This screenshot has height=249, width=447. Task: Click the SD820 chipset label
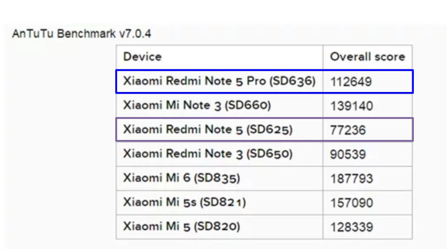(217, 226)
